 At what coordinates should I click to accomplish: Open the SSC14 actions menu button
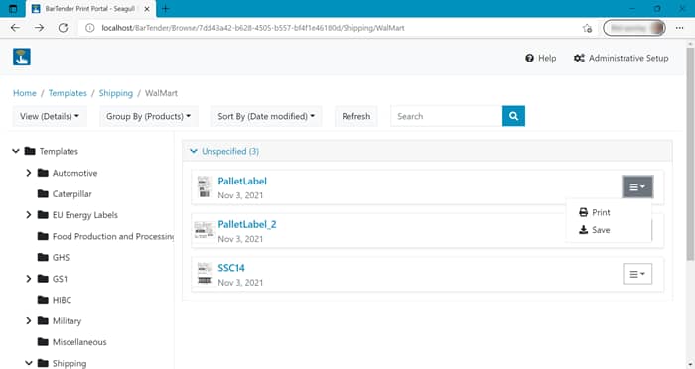click(x=637, y=274)
